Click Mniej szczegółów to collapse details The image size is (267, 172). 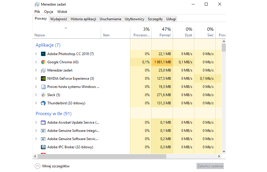coord(52,166)
